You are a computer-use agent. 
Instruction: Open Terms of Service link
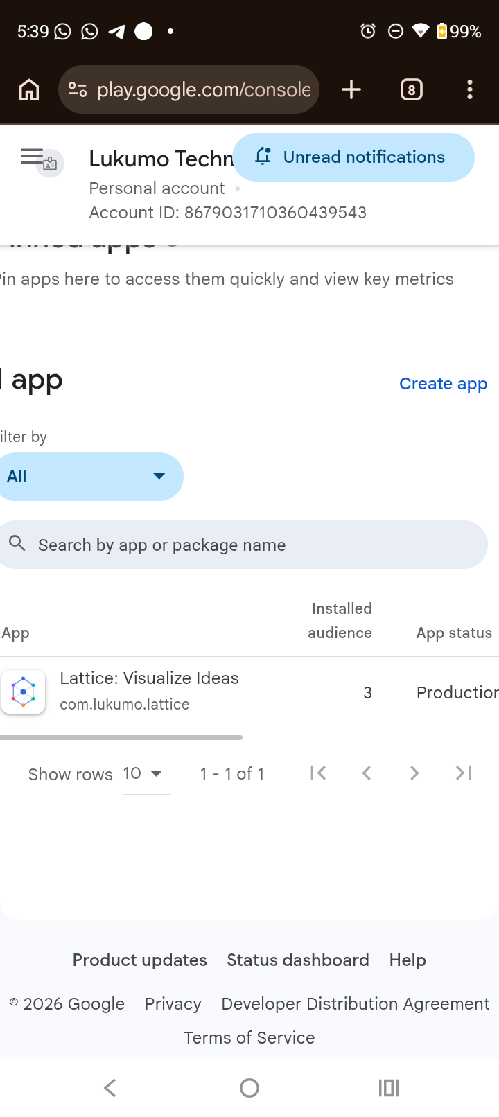[x=249, y=1037]
